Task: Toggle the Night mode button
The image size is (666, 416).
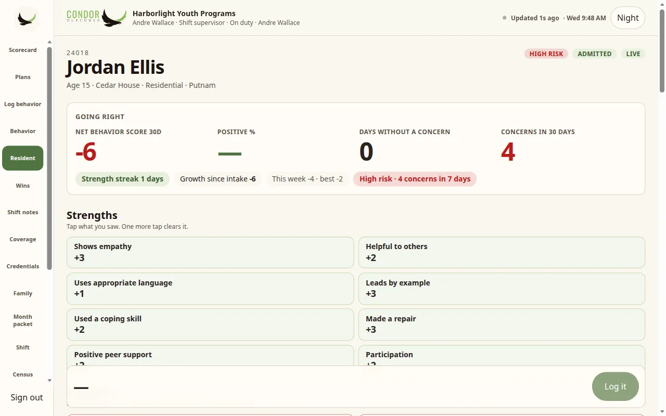Action: click(x=627, y=18)
